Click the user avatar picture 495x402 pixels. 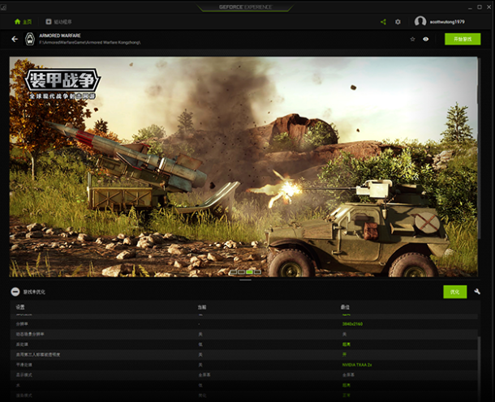click(x=420, y=21)
